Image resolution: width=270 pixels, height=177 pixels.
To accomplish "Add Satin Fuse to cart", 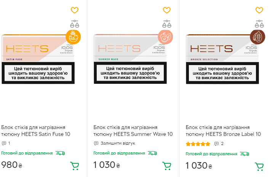I will coord(74,166).
